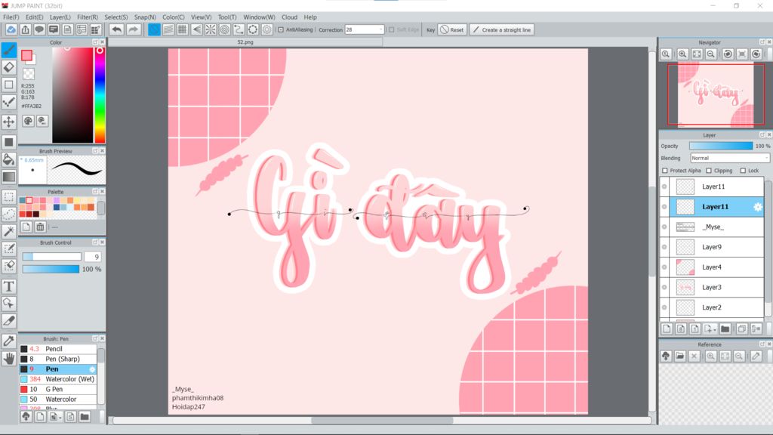Enable layer Lock checkbox

point(743,171)
